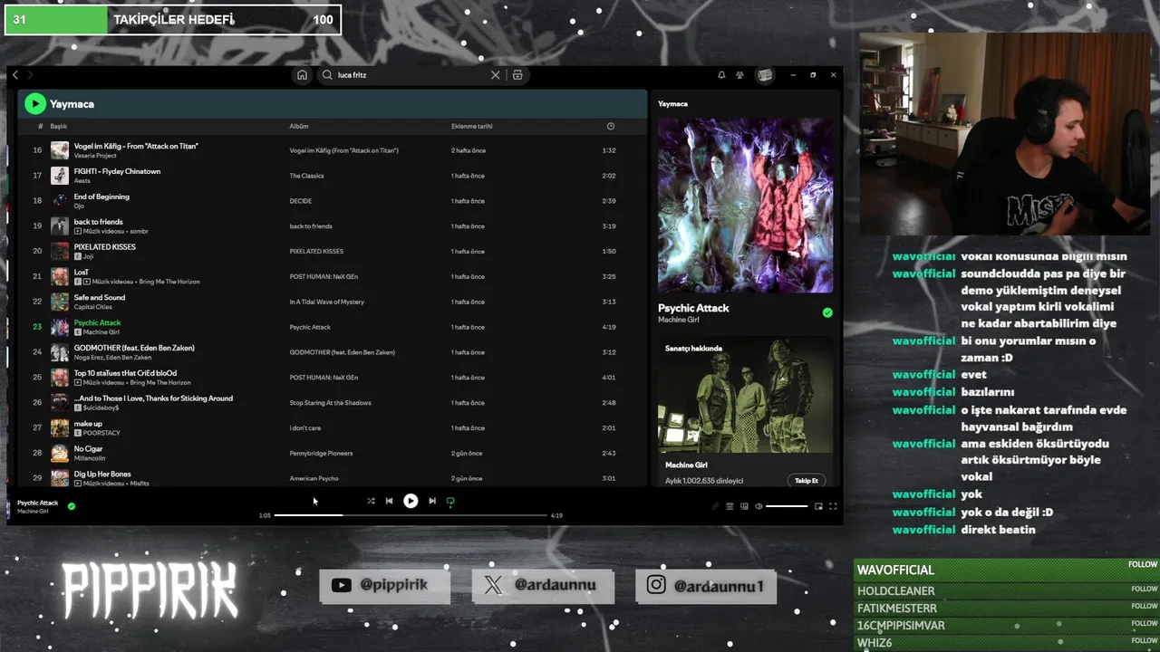The width and height of the screenshot is (1160, 652).
Task: Sort tracks by duration clock icon
Action: click(610, 126)
